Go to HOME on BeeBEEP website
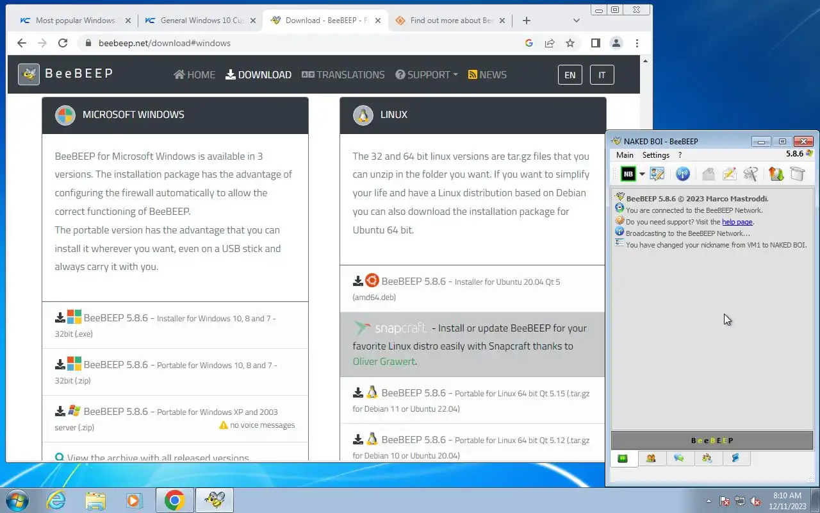The width and height of the screenshot is (820, 513). click(194, 75)
